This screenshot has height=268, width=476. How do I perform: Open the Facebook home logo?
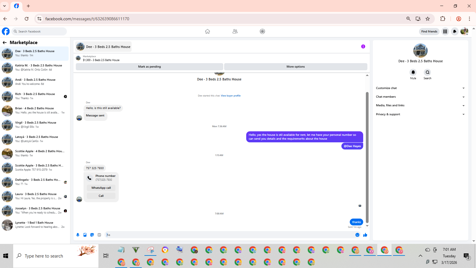pos(6,31)
